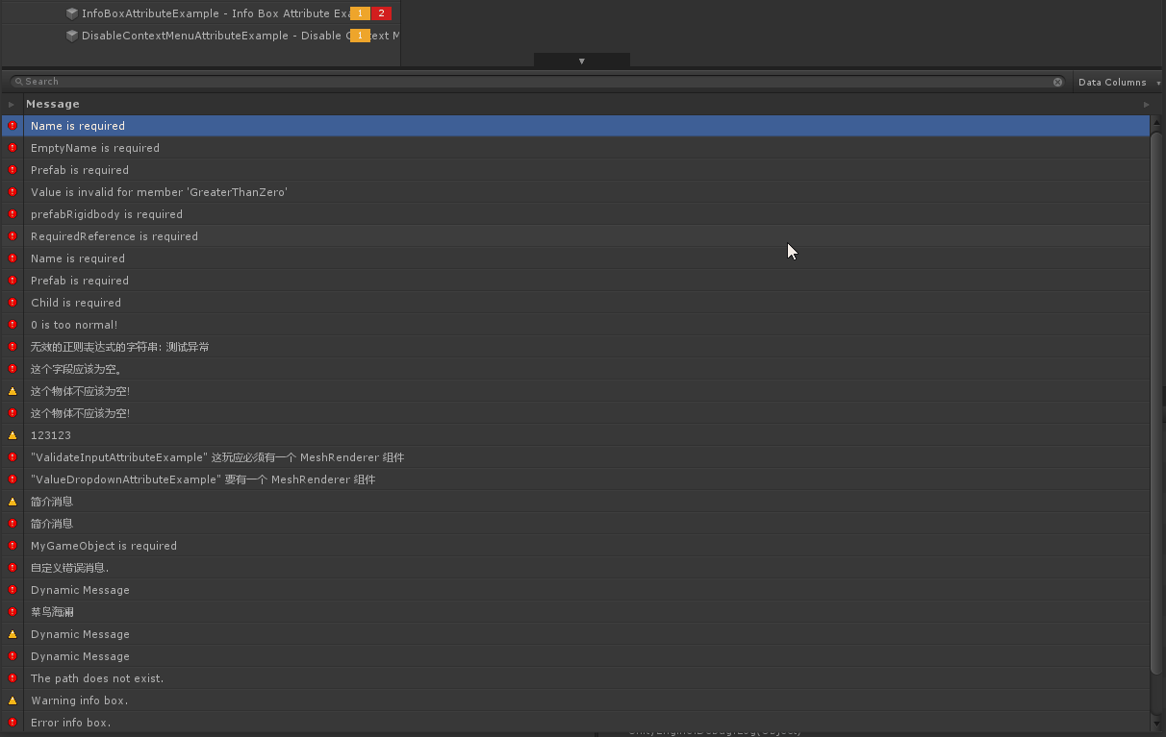Click the warning icon beside '123123'
The width and height of the screenshot is (1166, 737).
click(x=13, y=435)
